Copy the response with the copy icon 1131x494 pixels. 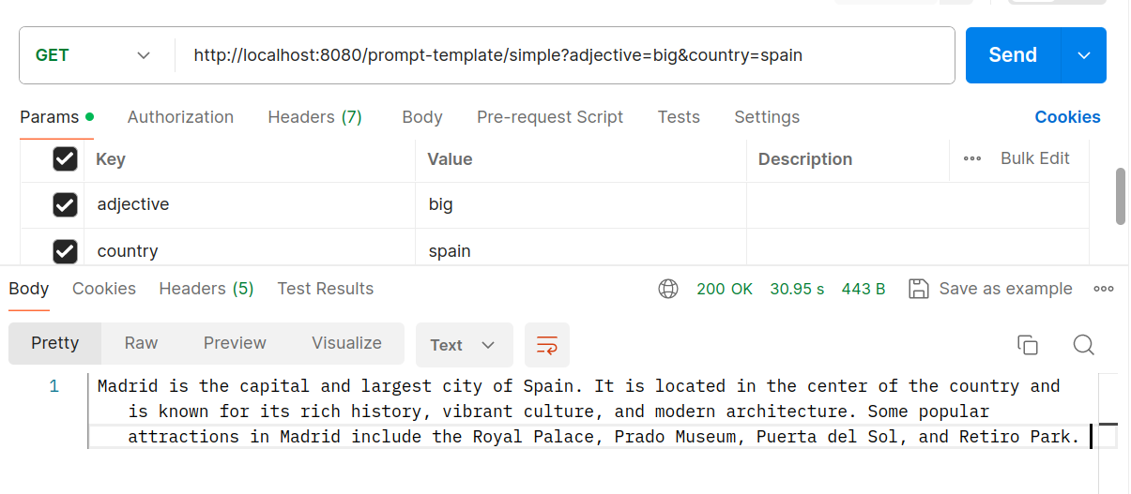pyautogui.click(x=1028, y=345)
